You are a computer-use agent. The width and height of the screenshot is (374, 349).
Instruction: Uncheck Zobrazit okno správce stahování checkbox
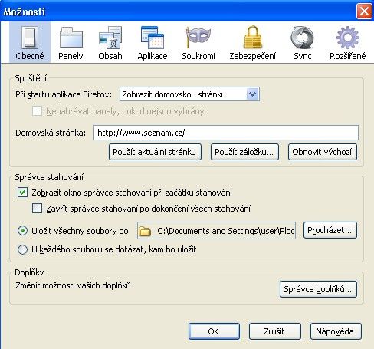point(22,193)
